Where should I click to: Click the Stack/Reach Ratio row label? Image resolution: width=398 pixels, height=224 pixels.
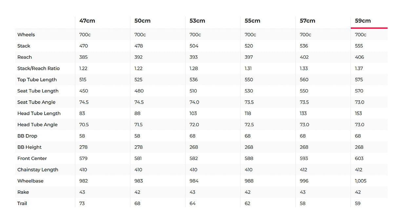tap(38, 69)
